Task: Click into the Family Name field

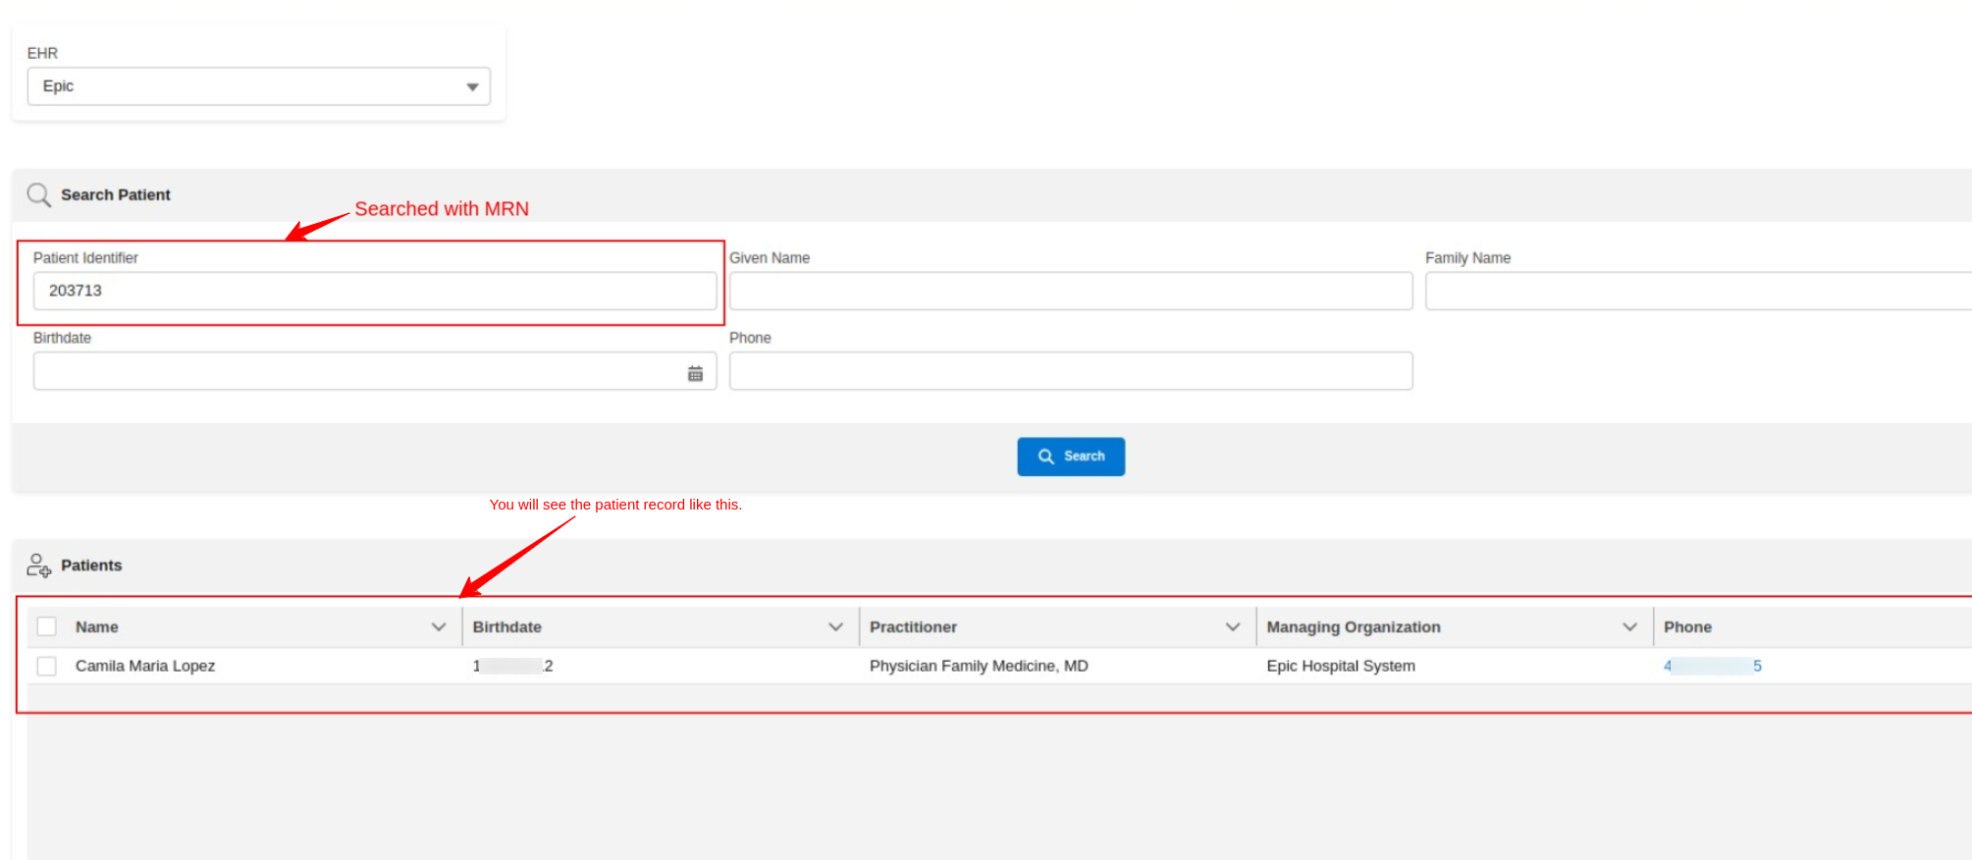Action: point(1696,292)
